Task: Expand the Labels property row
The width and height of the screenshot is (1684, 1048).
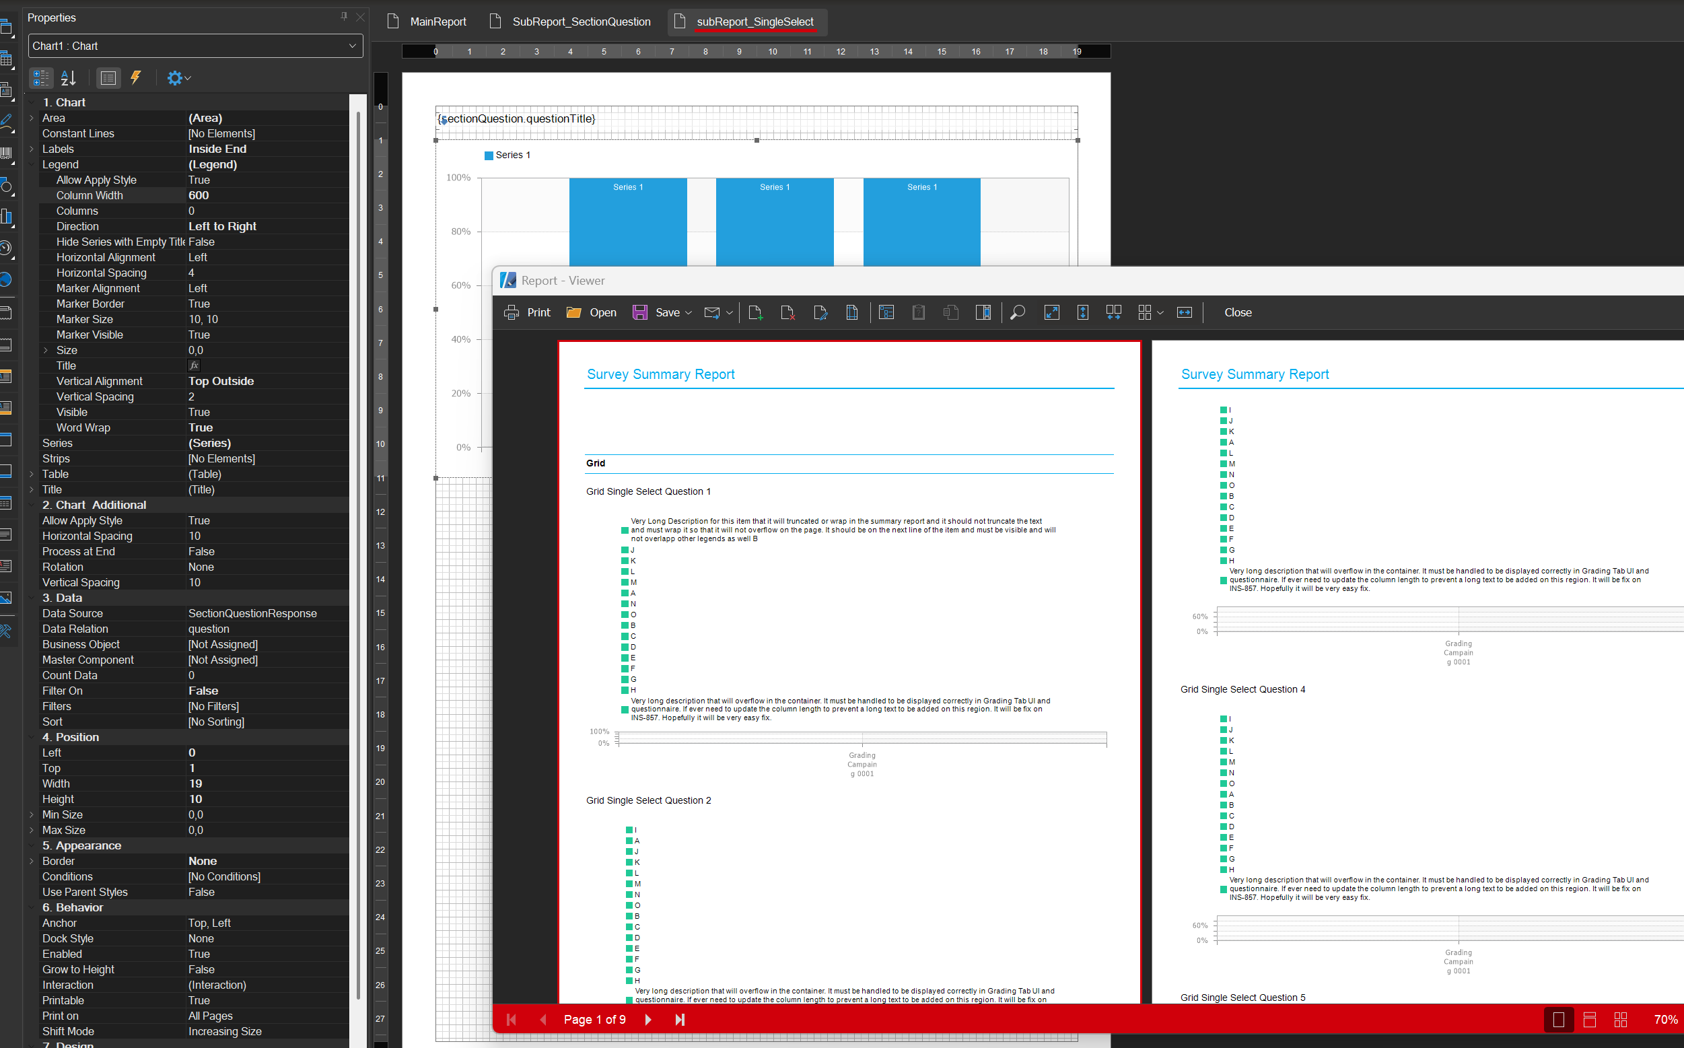Action: point(32,149)
